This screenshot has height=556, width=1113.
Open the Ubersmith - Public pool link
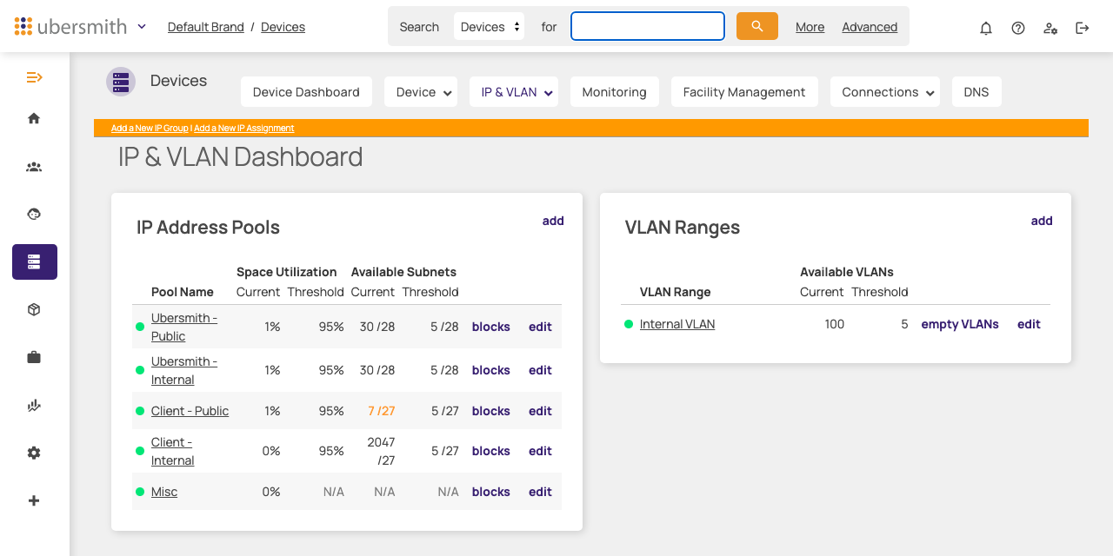click(184, 327)
